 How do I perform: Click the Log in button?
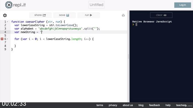pos(182,5)
